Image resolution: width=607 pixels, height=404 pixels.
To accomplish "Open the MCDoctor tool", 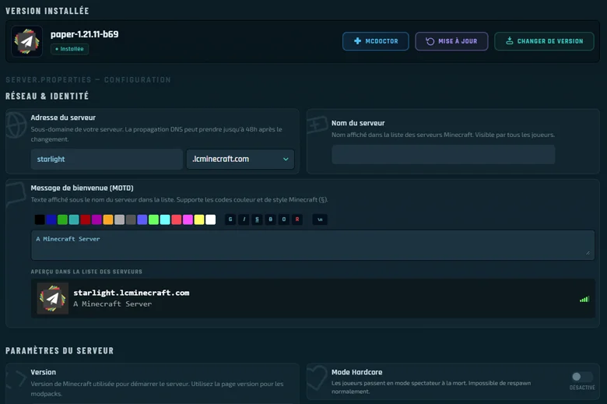I will [x=376, y=41].
